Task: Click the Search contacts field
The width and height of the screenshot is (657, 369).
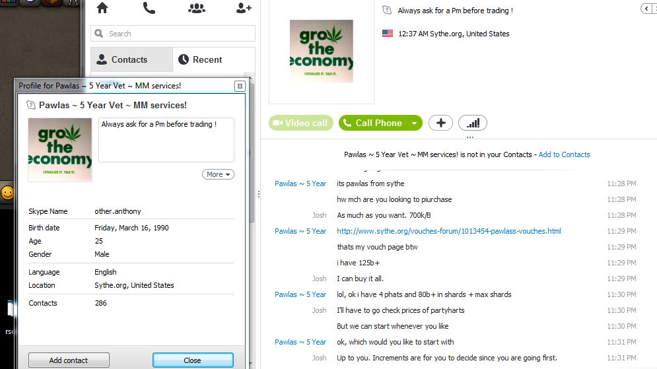Action: (172, 34)
